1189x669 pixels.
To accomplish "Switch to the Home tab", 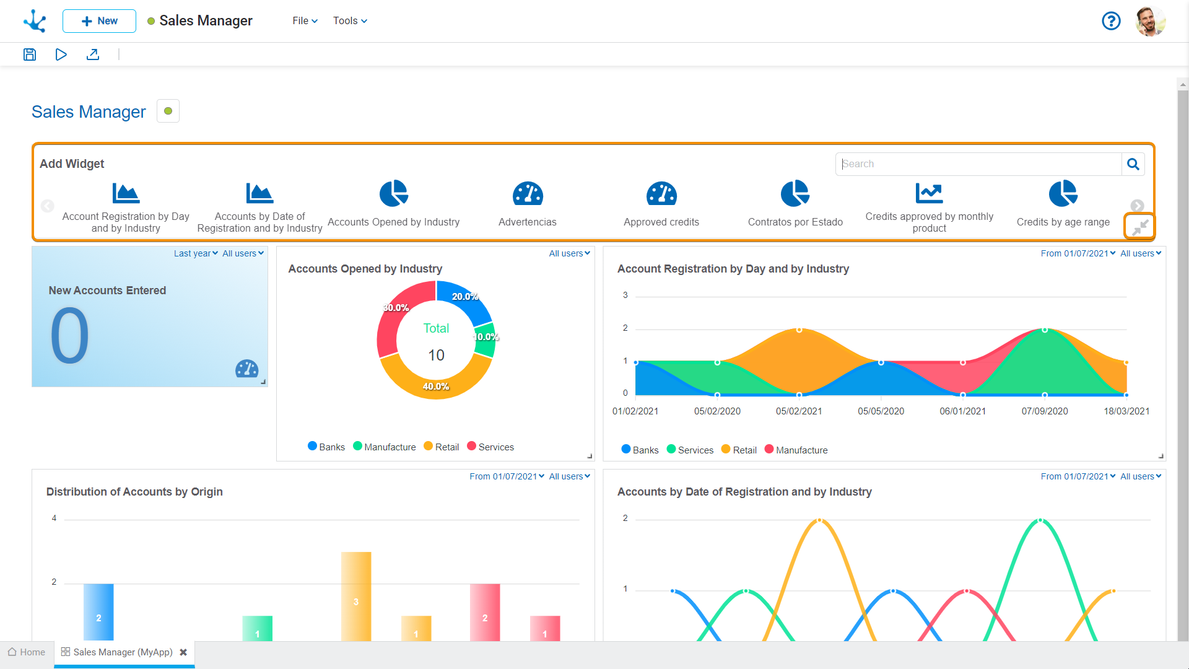I will click(27, 652).
